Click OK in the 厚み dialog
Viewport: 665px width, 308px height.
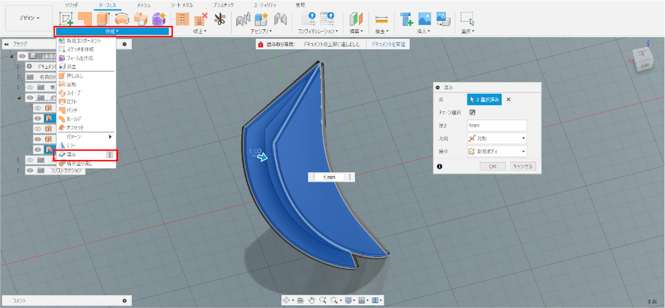(493, 166)
